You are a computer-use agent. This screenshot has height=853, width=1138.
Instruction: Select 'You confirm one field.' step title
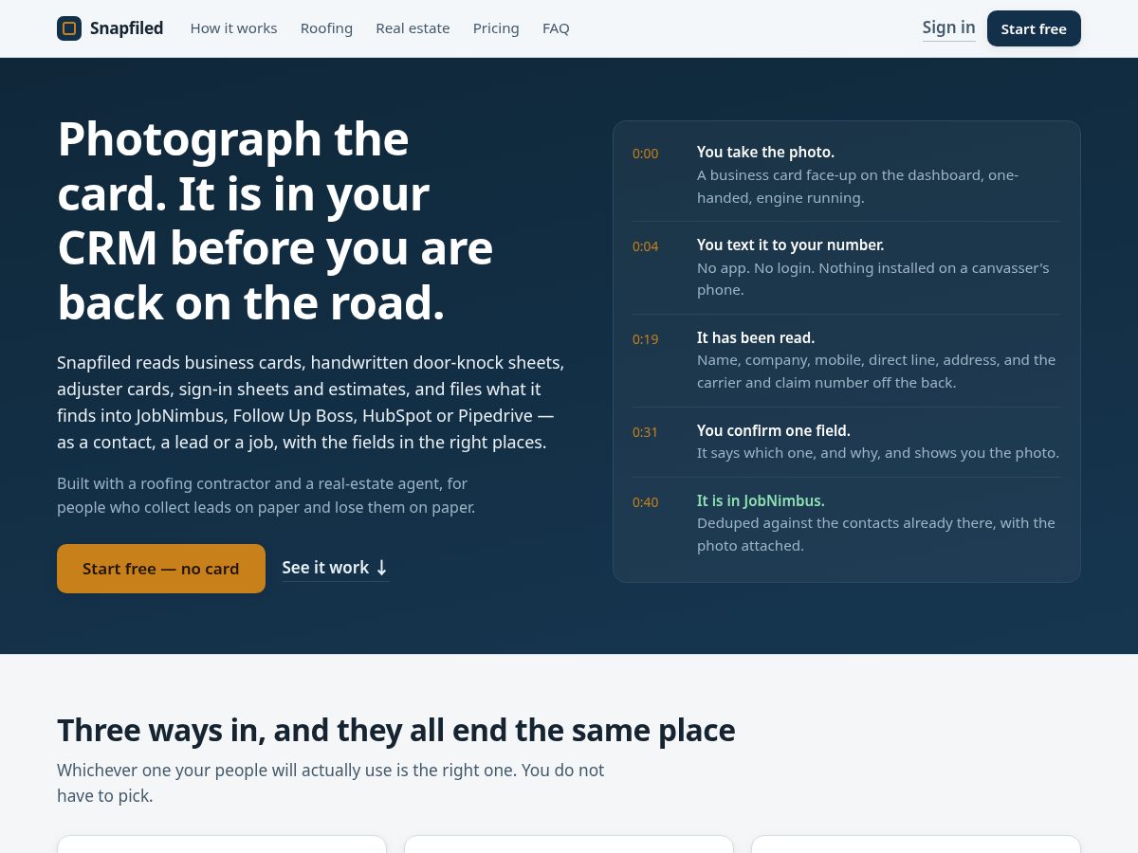click(x=774, y=430)
